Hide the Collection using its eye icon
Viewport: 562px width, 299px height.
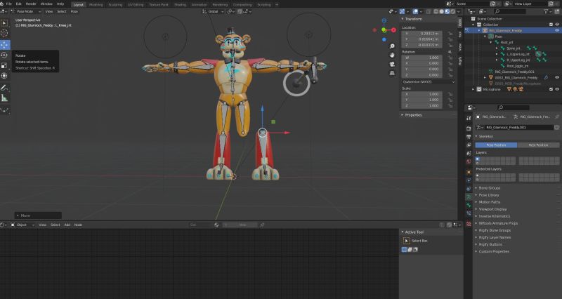tap(557, 25)
